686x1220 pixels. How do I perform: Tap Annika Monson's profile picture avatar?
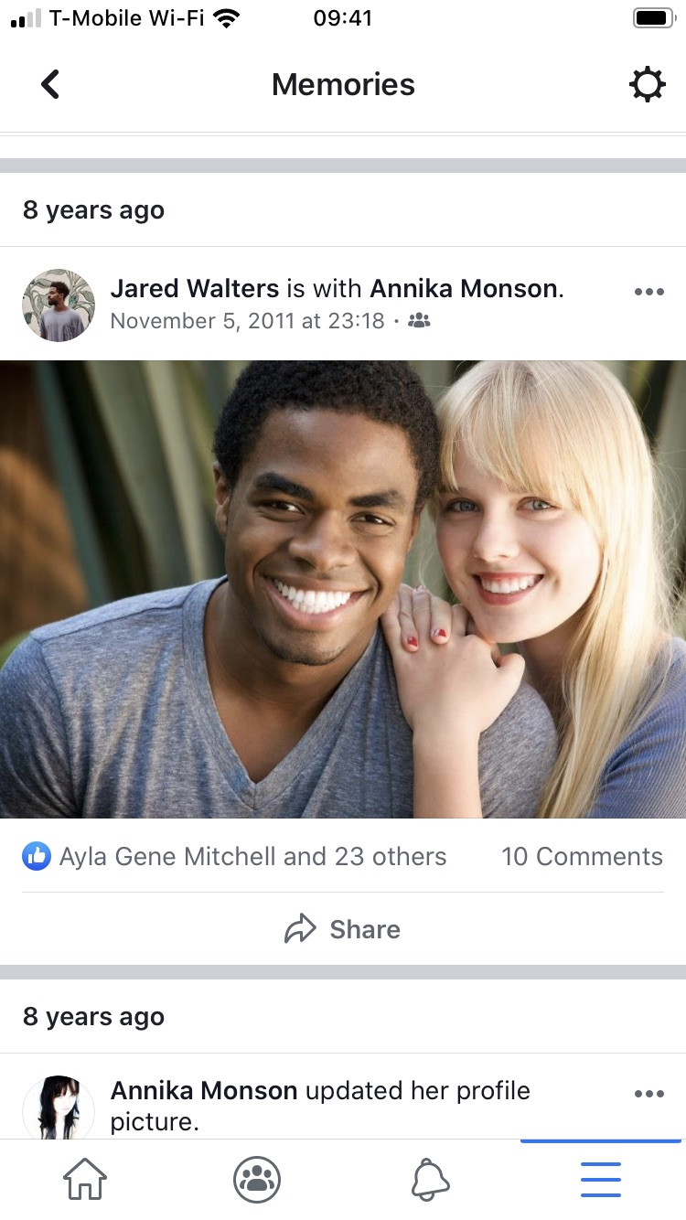click(59, 1108)
